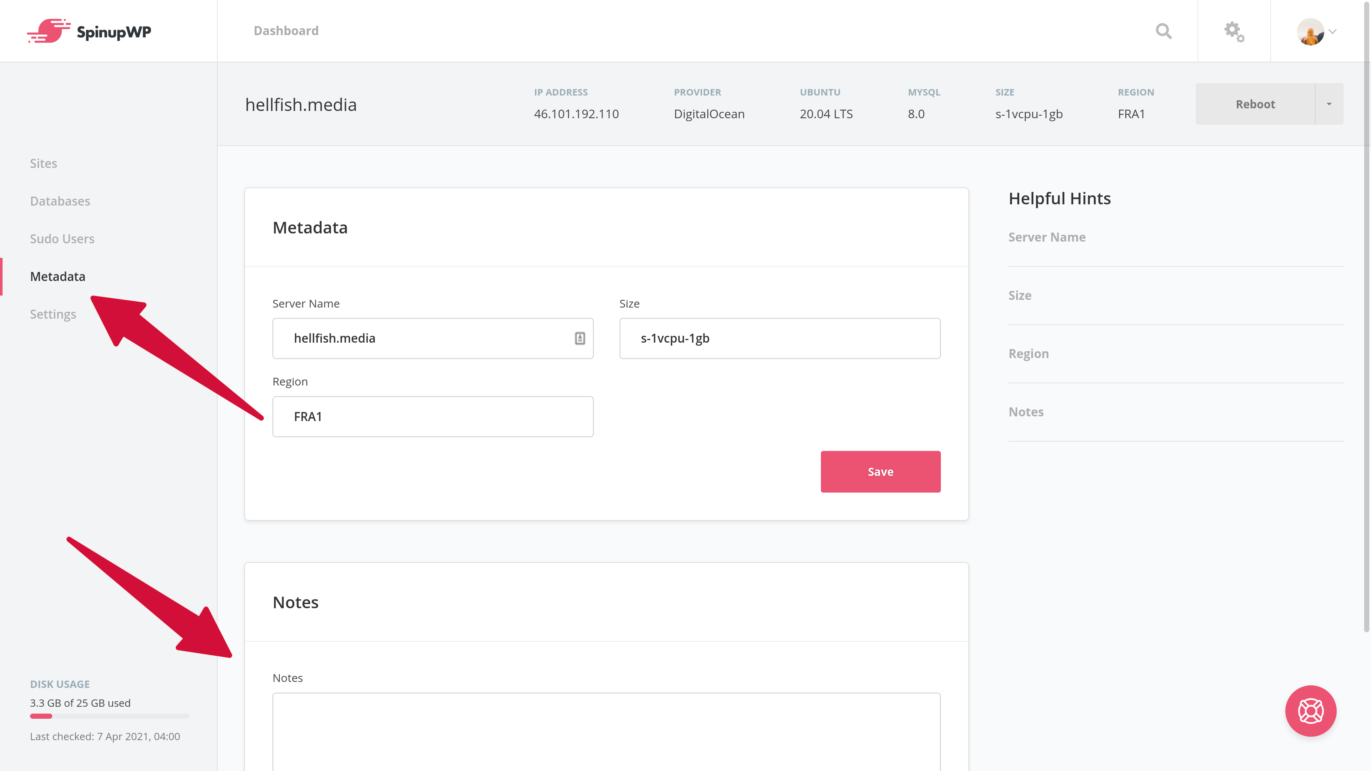Open the Reboot button dropdown arrow

point(1329,104)
